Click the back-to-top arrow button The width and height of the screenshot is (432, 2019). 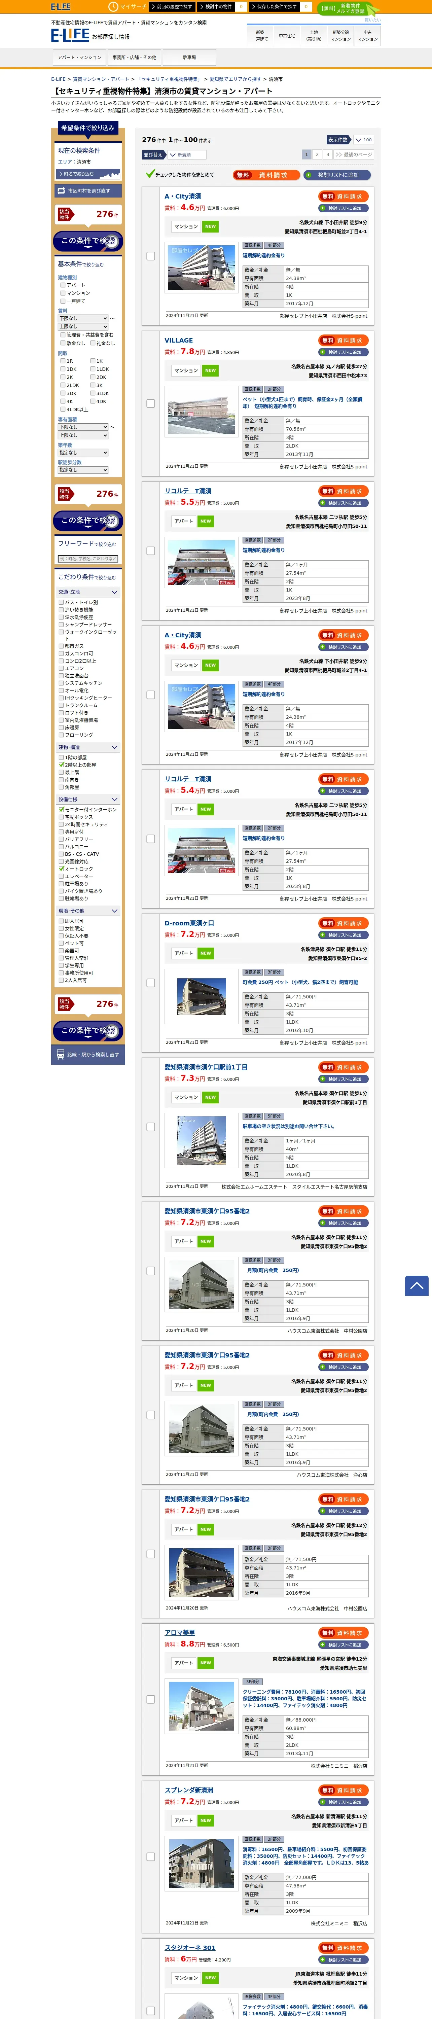(416, 1285)
